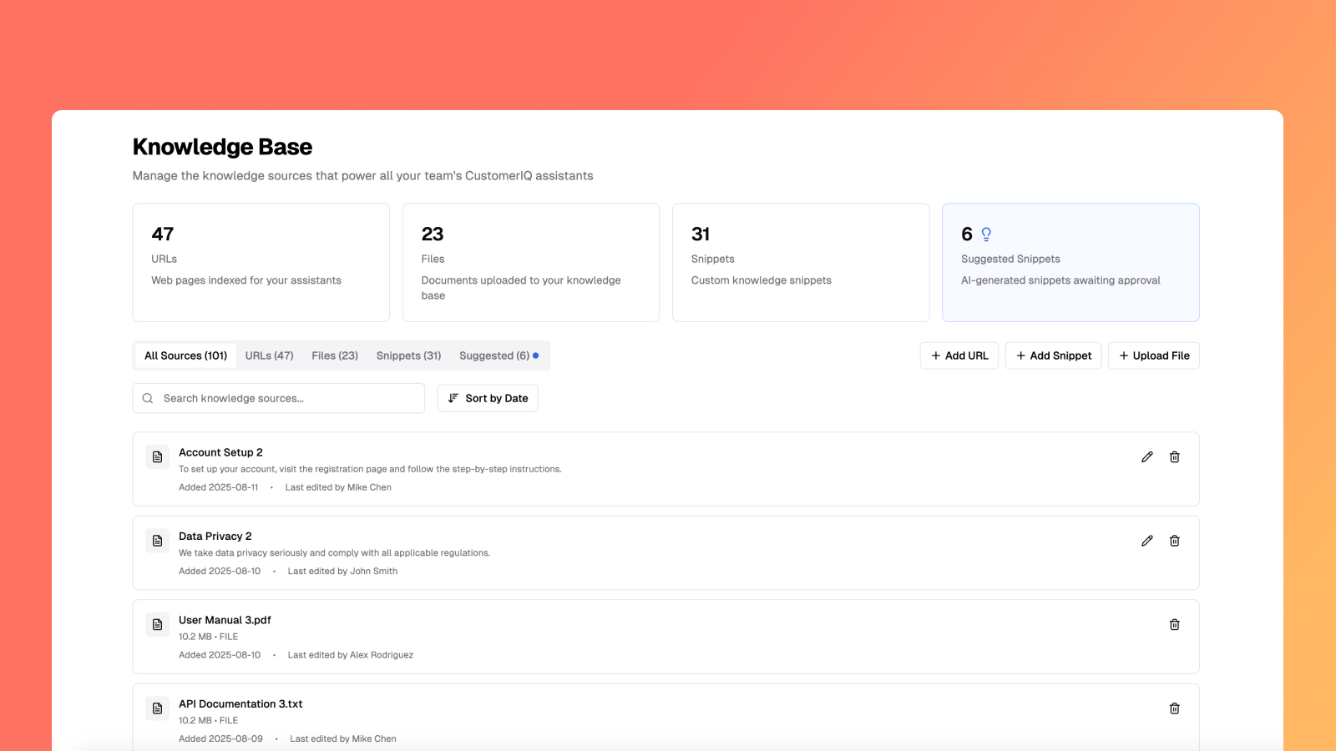Switch to the All Sources (101) tab
This screenshot has height=751, width=1336.
(185, 355)
